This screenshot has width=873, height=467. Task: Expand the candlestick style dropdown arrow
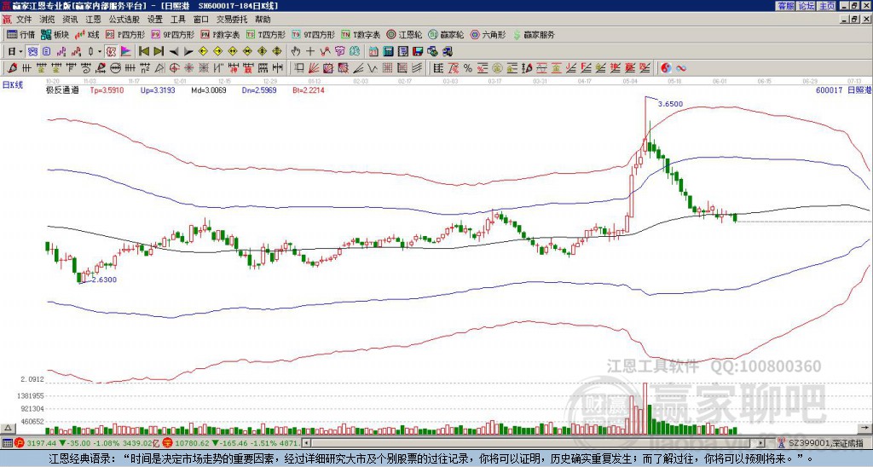[100, 52]
